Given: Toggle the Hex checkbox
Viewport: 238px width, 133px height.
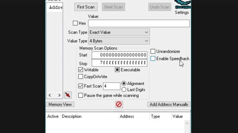Looking at the screenshot, I should click(x=75, y=23).
